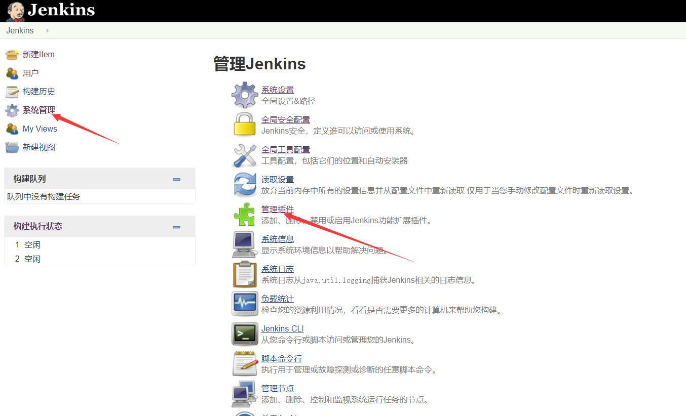The image size is (686, 416).
Task: Click the green puzzle-piece plugin icon
Action: [x=245, y=214]
